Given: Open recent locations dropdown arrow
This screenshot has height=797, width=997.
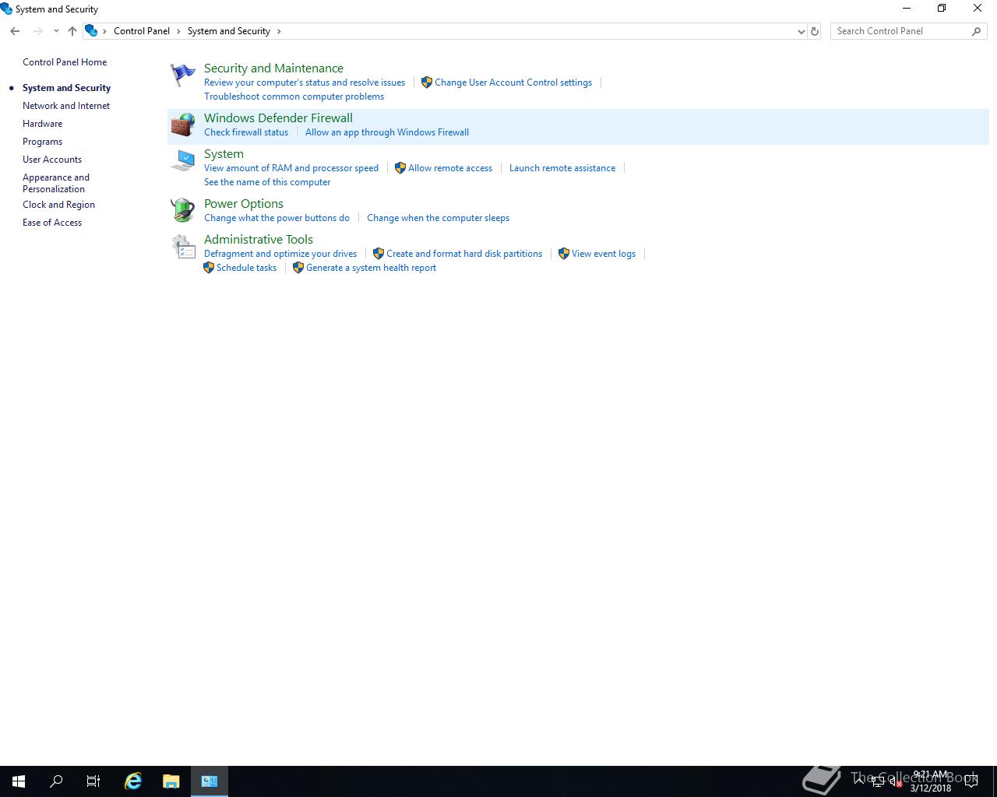Looking at the screenshot, I should [x=56, y=31].
